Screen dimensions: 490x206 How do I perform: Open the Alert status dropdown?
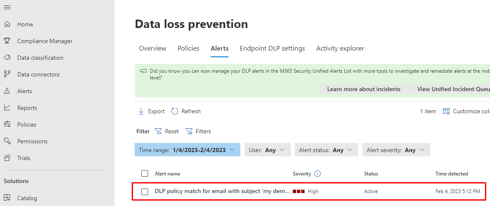[326, 150]
